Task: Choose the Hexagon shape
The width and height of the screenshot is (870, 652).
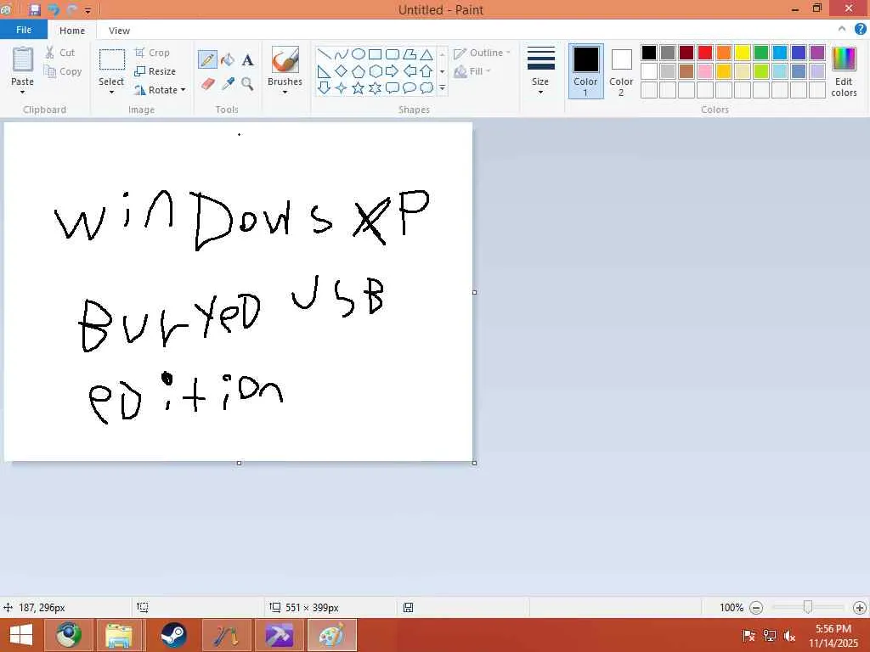Action: click(375, 71)
